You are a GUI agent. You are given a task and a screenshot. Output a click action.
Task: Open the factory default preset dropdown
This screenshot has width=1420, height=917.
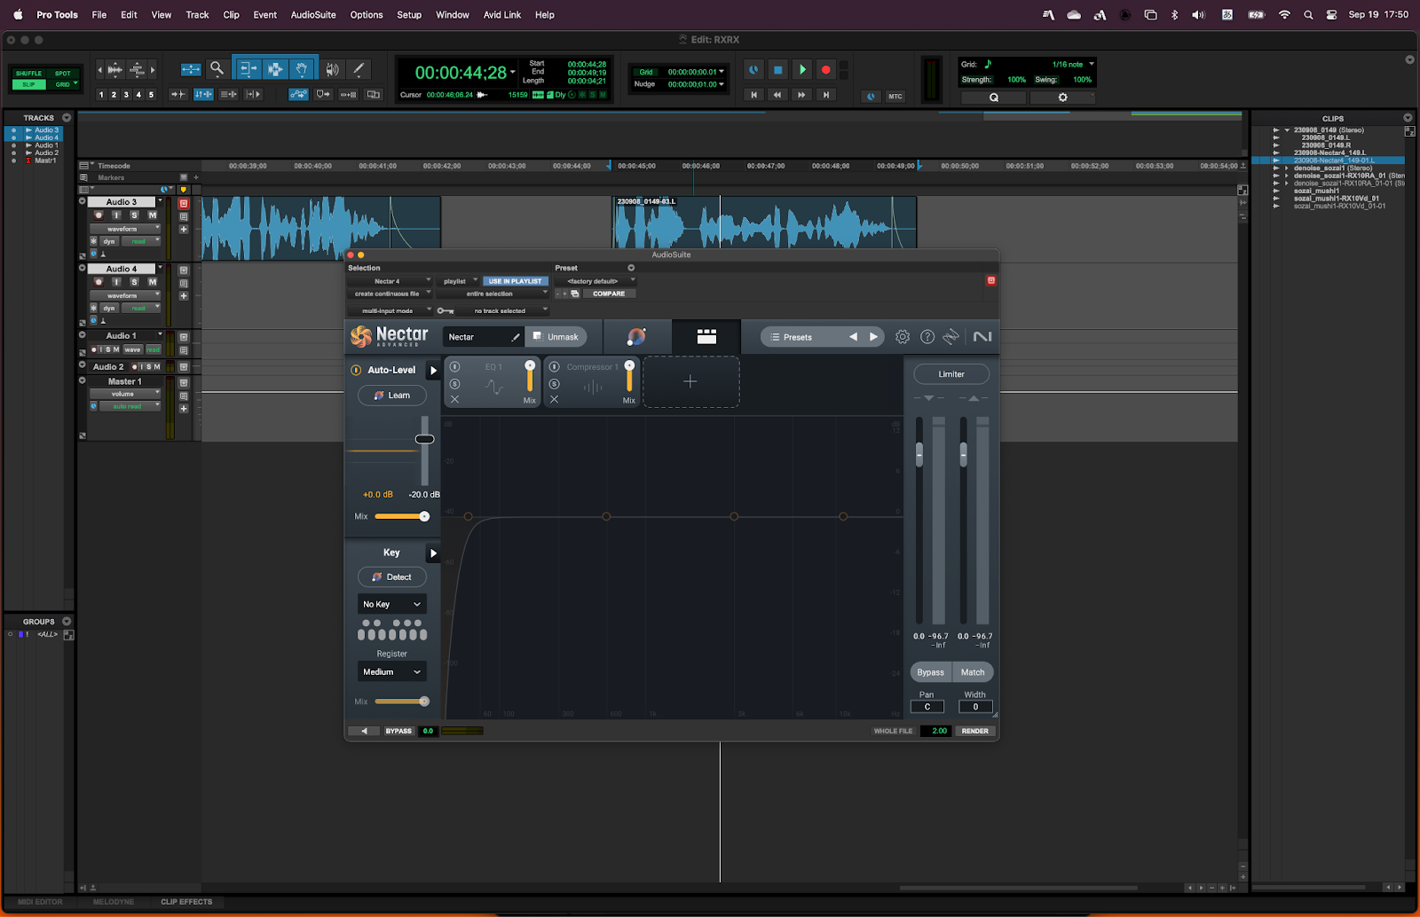[596, 281]
